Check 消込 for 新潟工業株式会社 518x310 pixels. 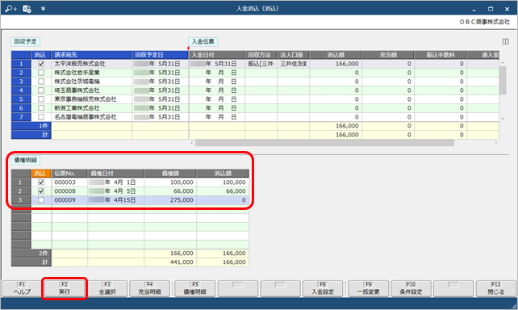(x=41, y=108)
